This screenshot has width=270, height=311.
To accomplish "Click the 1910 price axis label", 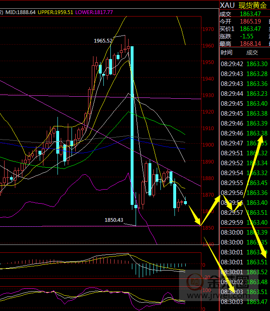I will (x=208, y=128).
